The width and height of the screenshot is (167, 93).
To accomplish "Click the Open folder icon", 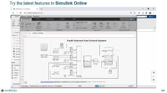I will [26, 24].
